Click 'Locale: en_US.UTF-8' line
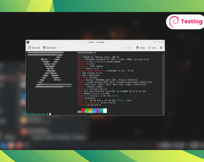This screenshot has width=204, height=162. click(x=89, y=105)
